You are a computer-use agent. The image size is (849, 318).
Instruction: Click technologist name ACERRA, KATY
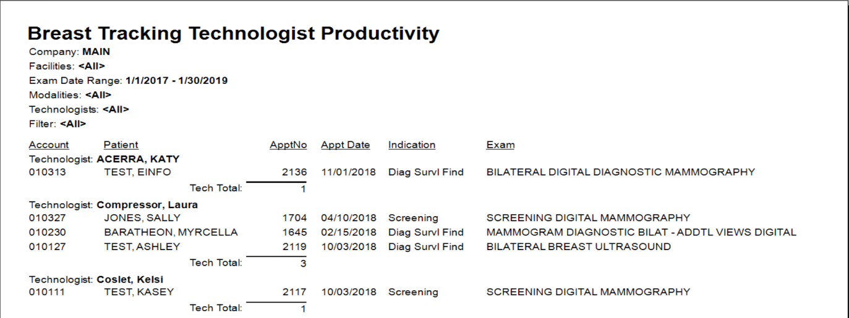[138, 159]
